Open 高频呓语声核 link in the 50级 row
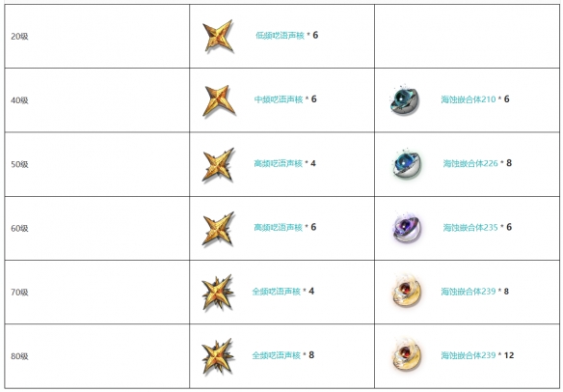The width and height of the screenshot is (563, 392). (x=279, y=163)
